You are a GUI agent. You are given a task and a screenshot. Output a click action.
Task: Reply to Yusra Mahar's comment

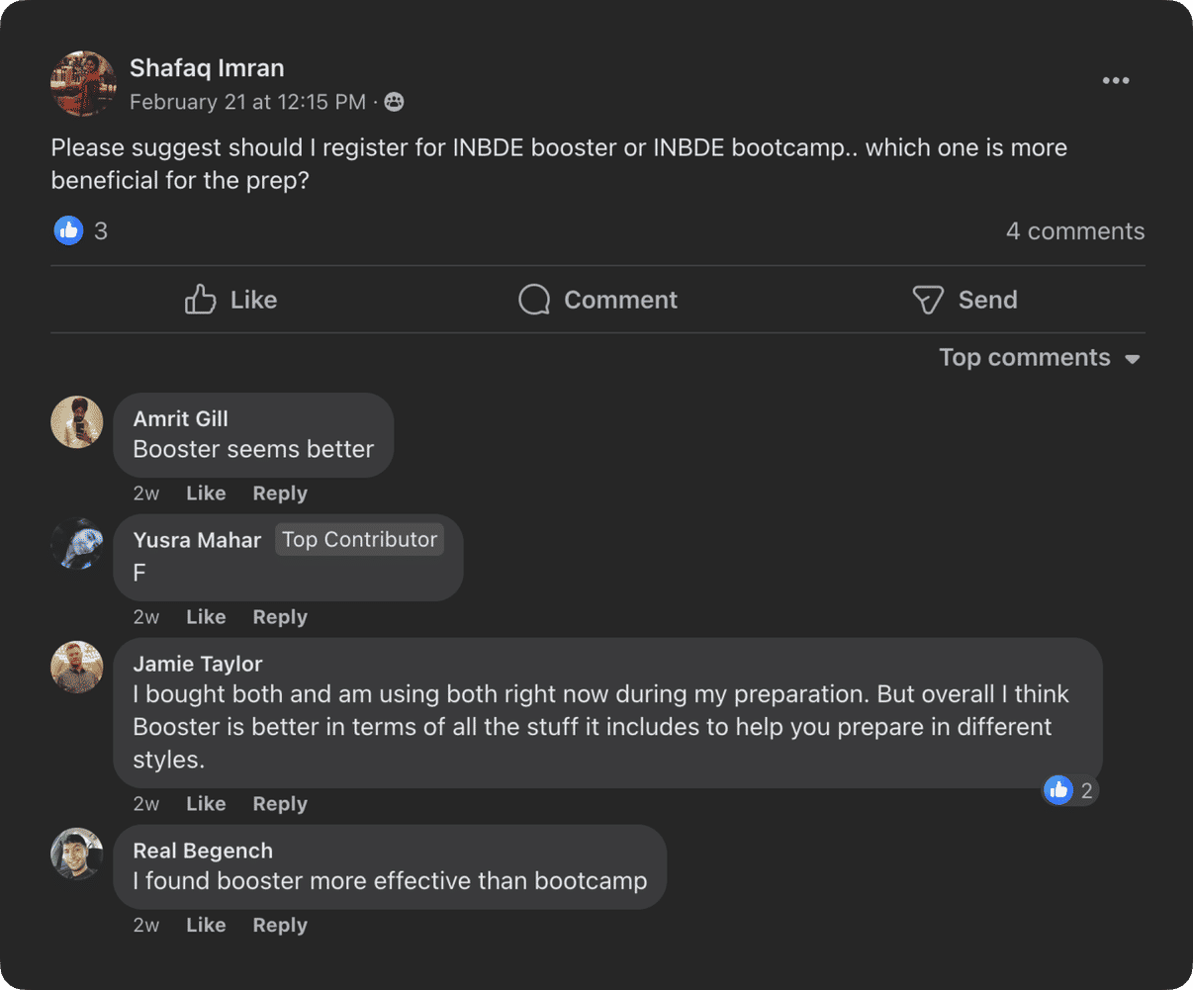[279, 616]
